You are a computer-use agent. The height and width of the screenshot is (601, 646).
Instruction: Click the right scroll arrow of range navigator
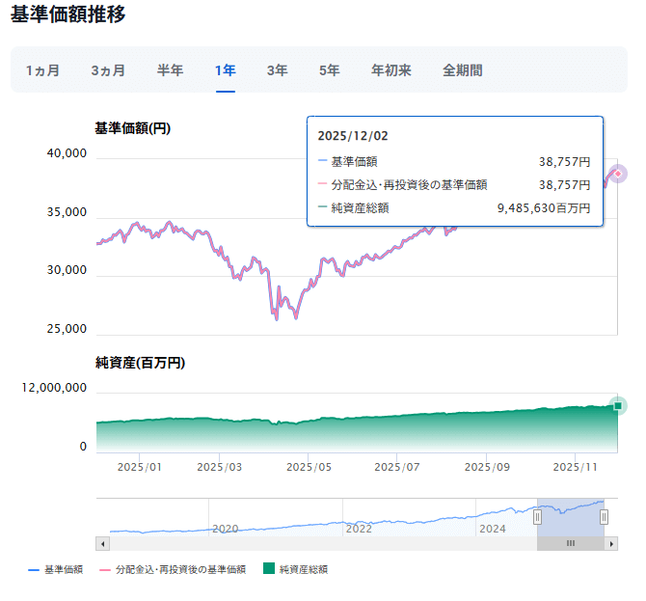(x=611, y=544)
